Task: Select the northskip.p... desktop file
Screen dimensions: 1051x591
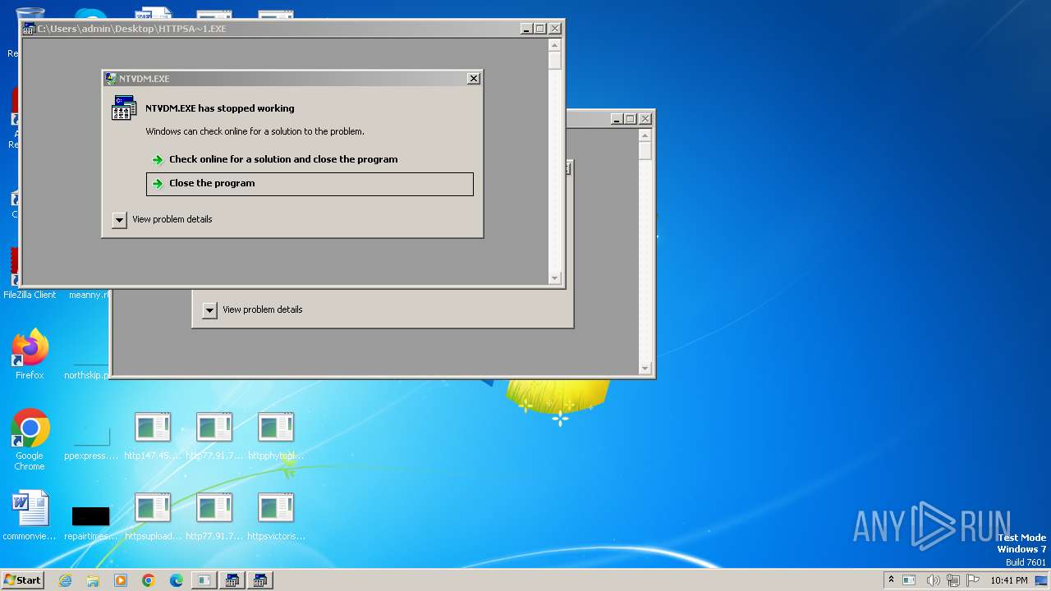Action: pyautogui.click(x=86, y=375)
